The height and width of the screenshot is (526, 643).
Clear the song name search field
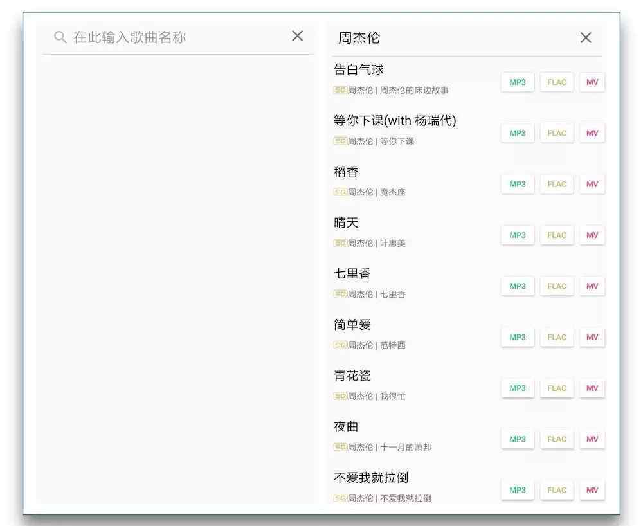click(x=297, y=36)
